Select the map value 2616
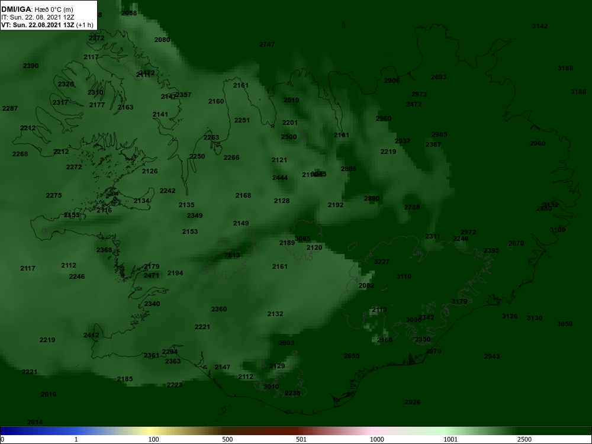The width and height of the screenshot is (592, 444). point(49,394)
